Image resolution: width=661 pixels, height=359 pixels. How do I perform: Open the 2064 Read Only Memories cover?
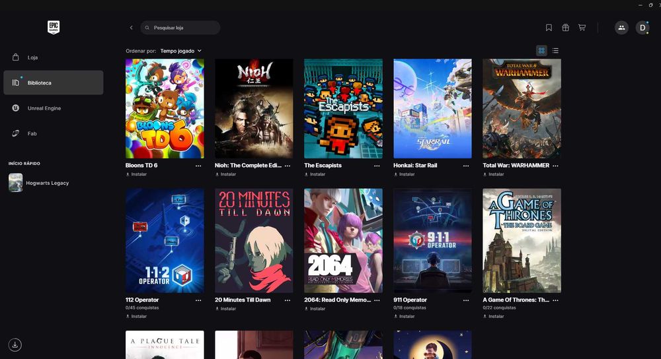[x=344, y=241]
